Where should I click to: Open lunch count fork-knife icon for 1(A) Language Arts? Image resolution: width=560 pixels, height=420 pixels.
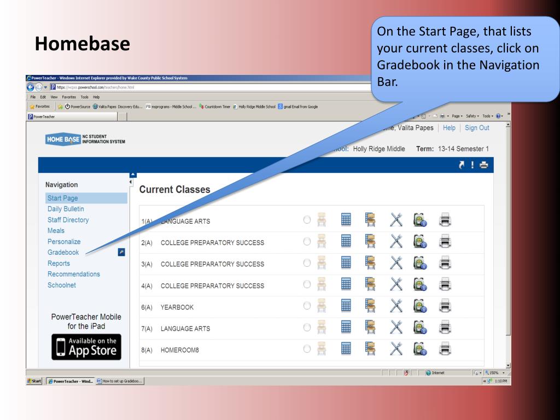[396, 220]
